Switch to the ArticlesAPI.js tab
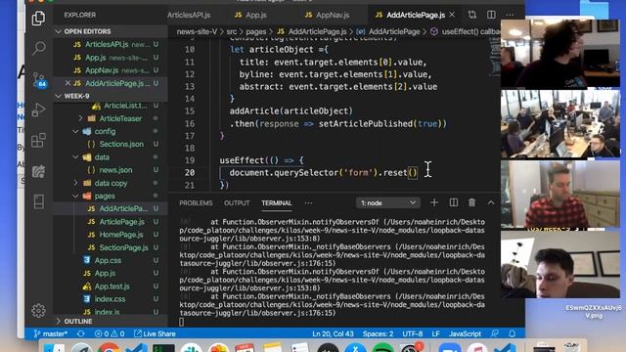Viewport: 626px width, 352px height. (x=189, y=15)
